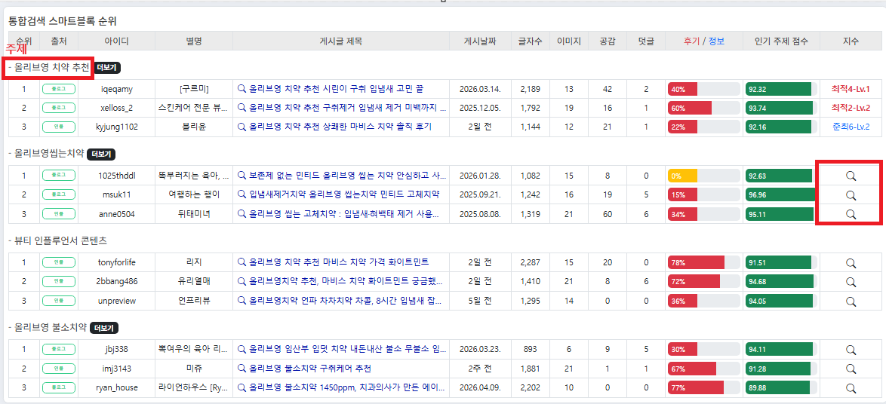Viewport: 886px width, 404px height.
Task: Select the nickname 뒤태미녀
Action: (194, 214)
